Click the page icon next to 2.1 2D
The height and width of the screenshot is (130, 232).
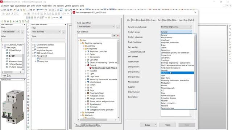[7, 56]
